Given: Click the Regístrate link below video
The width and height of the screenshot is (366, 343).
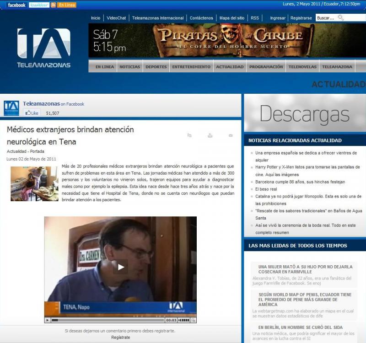Looking at the screenshot, I should tap(120, 338).
